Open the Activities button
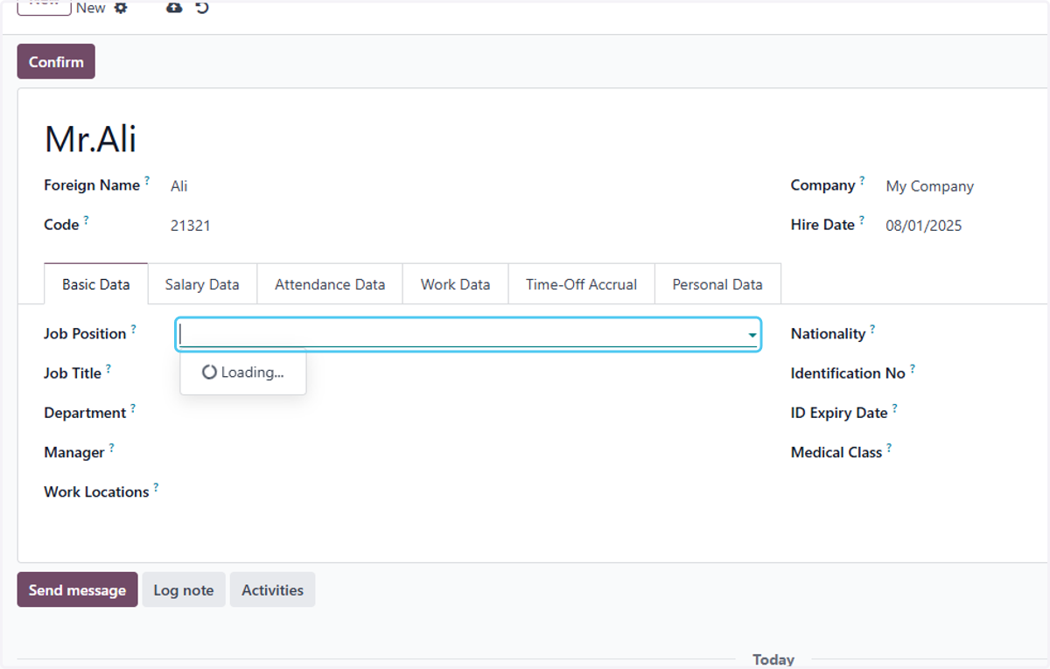The image size is (1050, 669). [273, 590]
